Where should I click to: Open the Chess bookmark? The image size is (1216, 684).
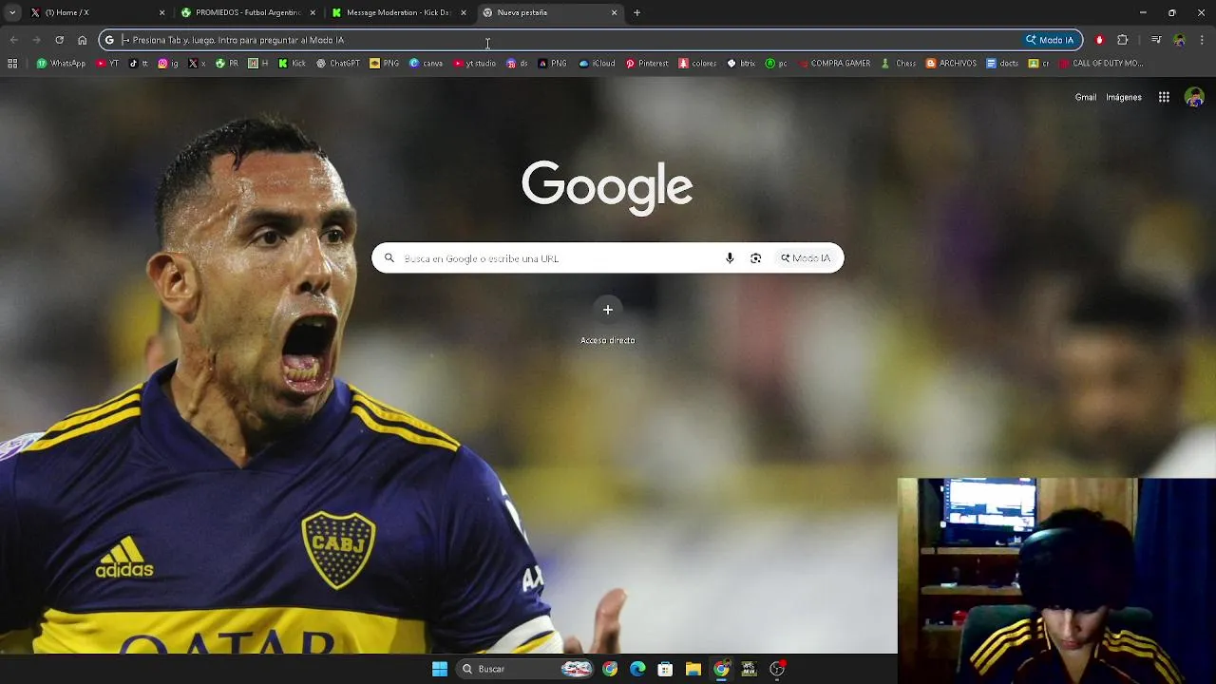click(899, 64)
